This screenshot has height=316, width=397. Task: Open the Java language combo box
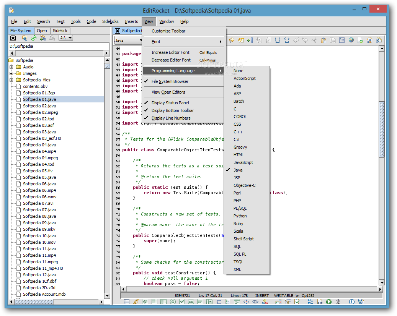(128, 40)
